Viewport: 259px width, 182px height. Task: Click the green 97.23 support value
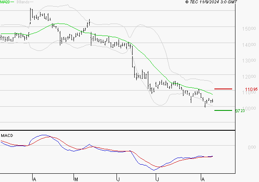click(240, 111)
